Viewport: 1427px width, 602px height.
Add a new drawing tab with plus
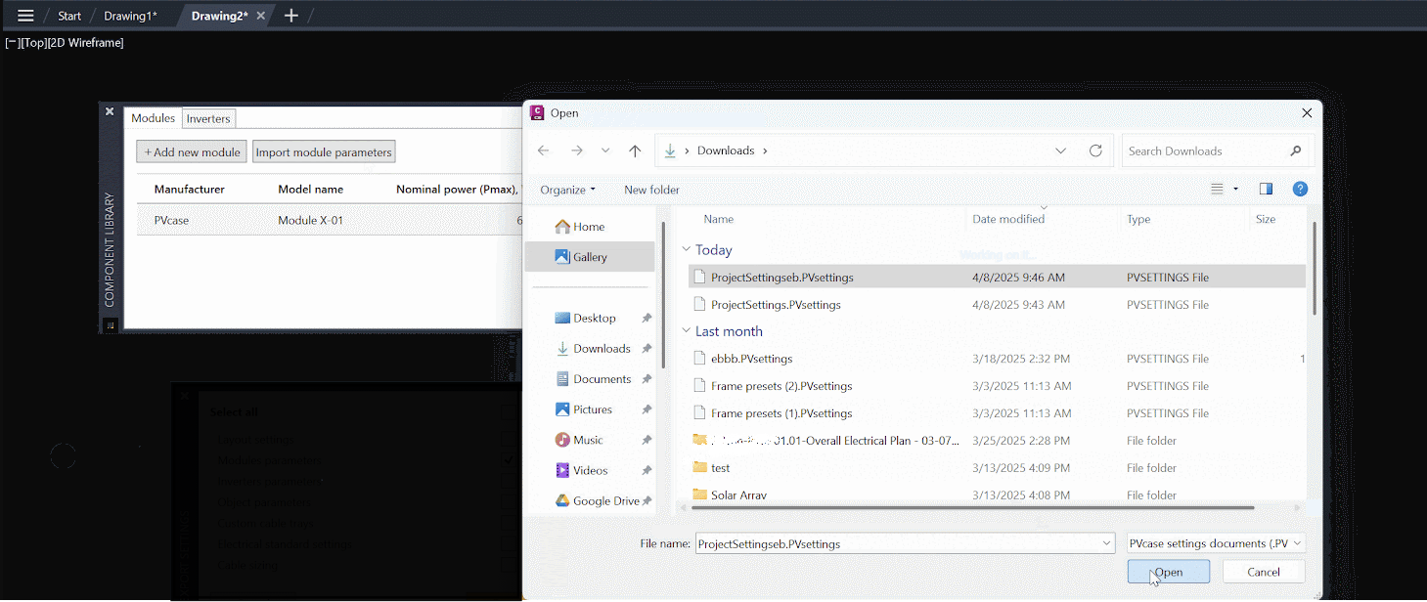click(x=290, y=16)
